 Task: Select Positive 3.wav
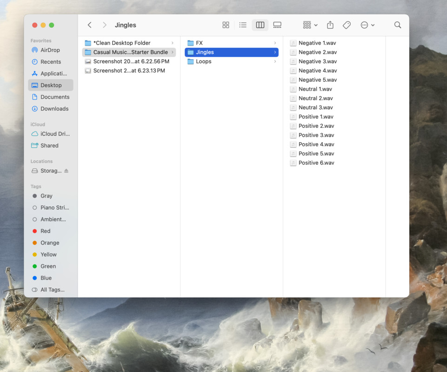(x=334, y=135)
